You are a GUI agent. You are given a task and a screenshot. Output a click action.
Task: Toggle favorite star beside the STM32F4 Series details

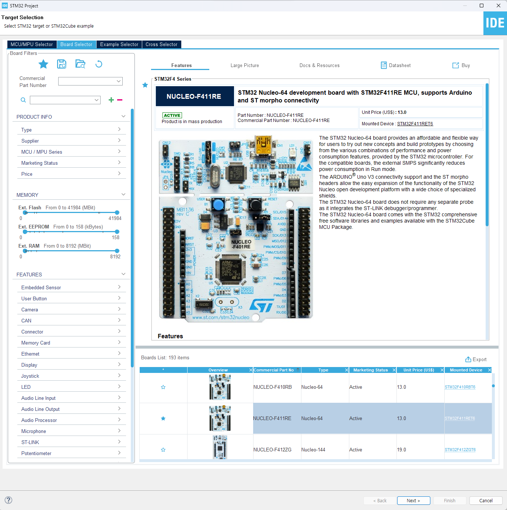(145, 85)
